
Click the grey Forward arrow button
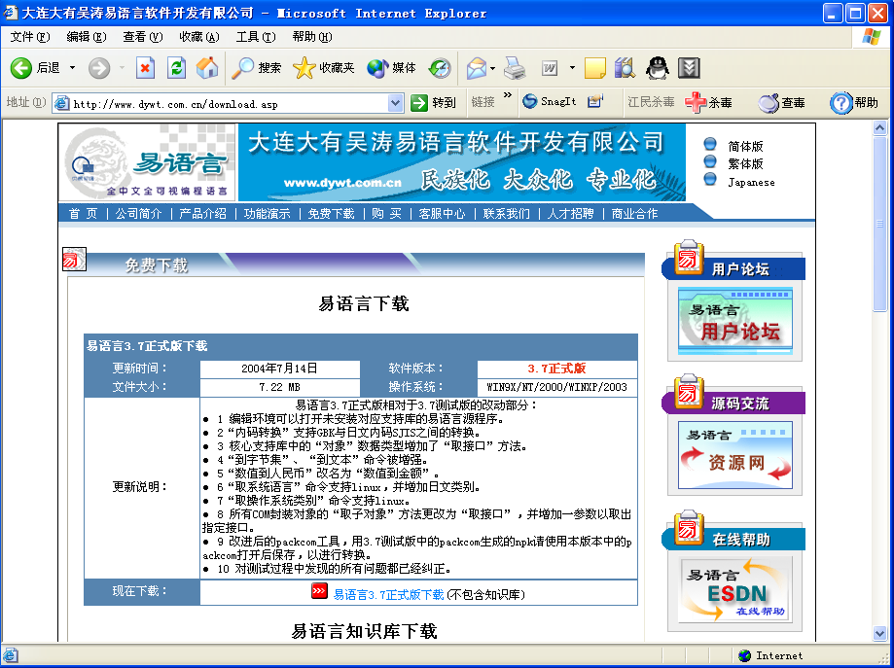coord(99,68)
